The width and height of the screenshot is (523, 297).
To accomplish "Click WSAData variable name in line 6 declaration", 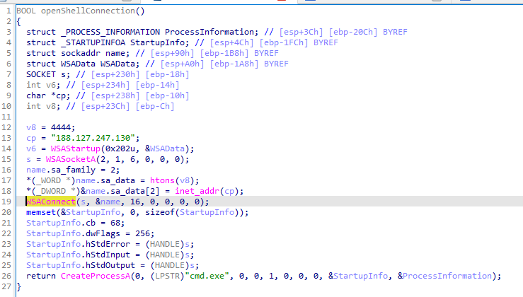I will coord(117,64).
